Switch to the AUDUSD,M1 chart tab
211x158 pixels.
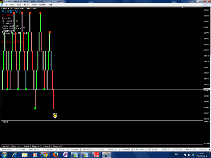click(74, 149)
